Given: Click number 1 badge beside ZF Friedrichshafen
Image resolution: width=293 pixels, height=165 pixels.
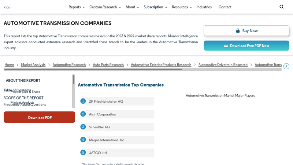Looking at the screenshot, I should 83,101.
